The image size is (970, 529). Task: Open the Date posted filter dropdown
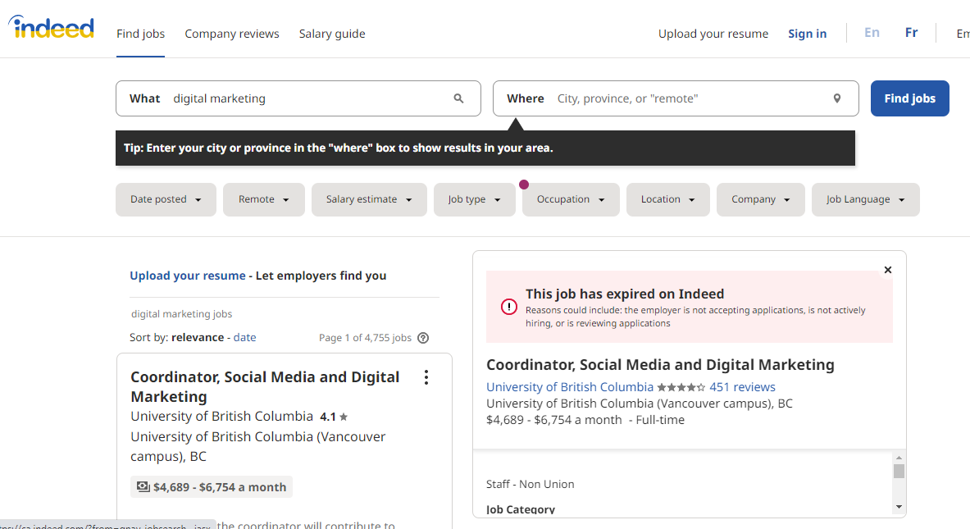tap(166, 199)
